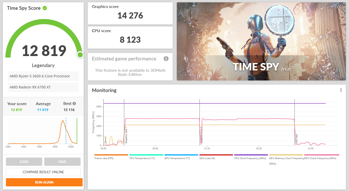349x191 pixels.
Task: Click the AMD Ryzen 5 3600 processor row
Action: (x=43, y=76)
